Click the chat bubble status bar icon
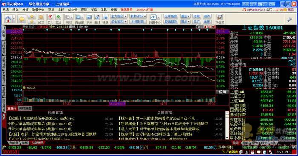This screenshot has height=156, width=298. coord(258,152)
